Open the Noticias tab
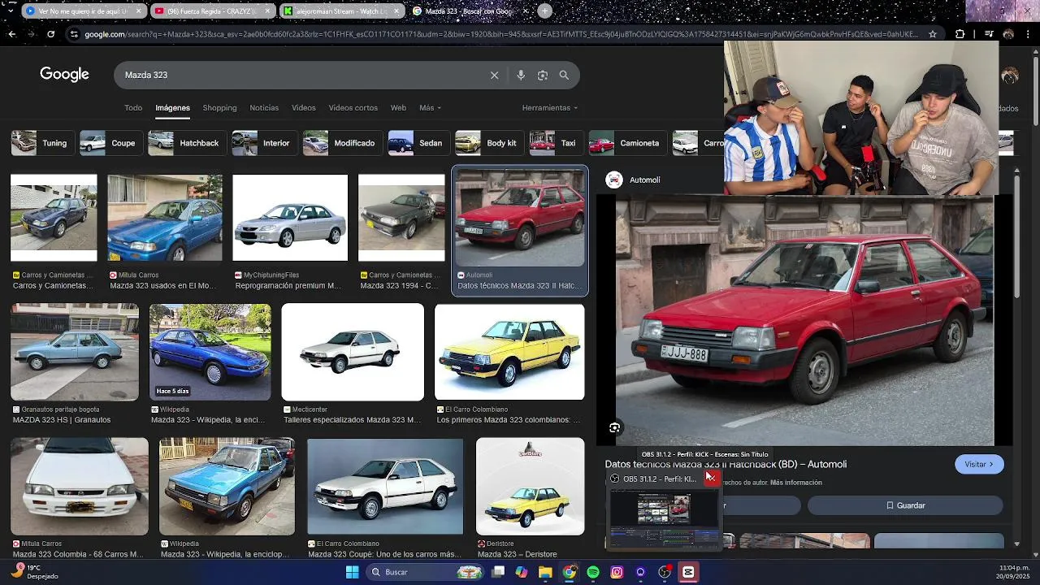This screenshot has width=1040, height=585. 264,107
